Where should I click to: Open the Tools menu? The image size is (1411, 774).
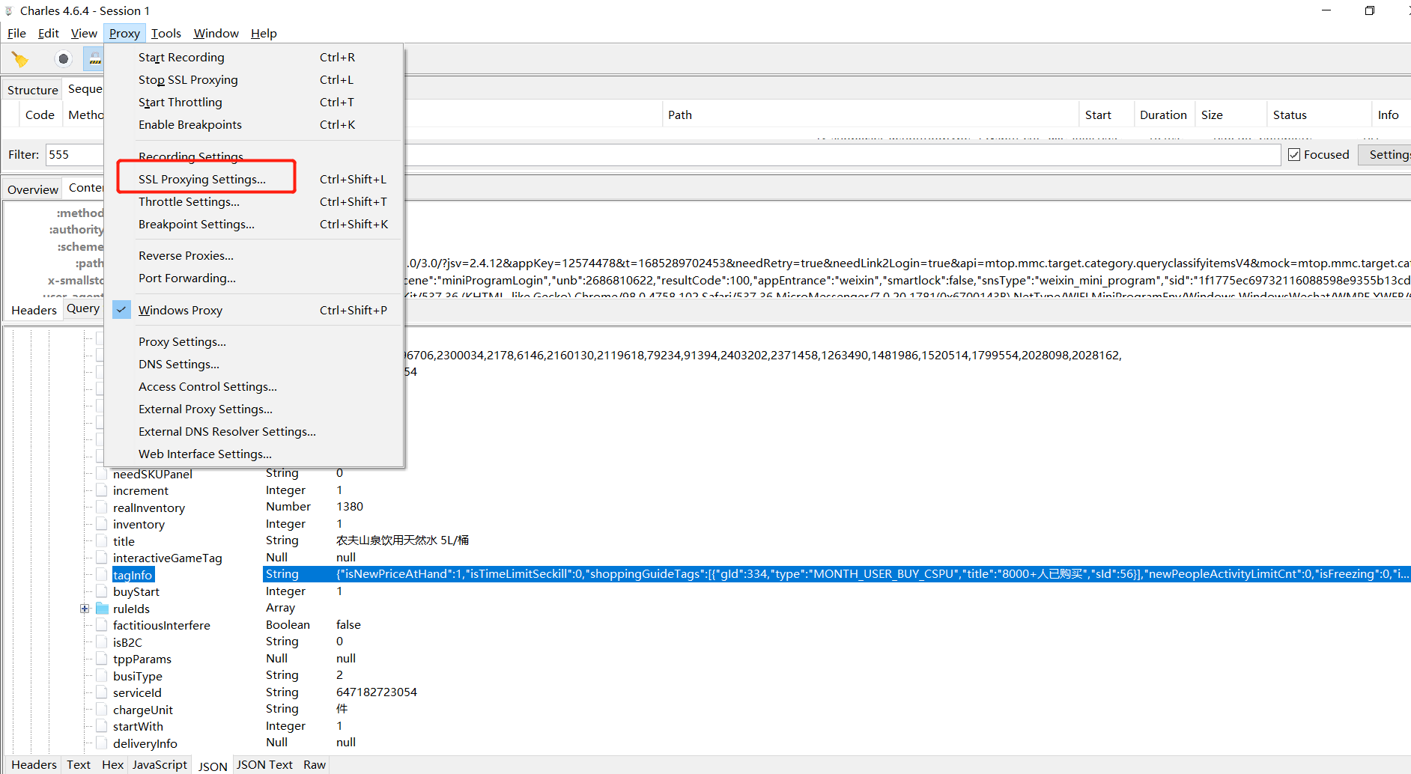click(166, 34)
